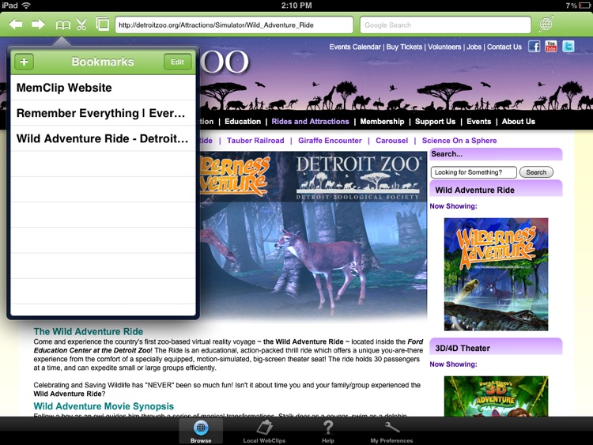Open the About Us menu
Screen dimensions: 593x445
pos(519,122)
